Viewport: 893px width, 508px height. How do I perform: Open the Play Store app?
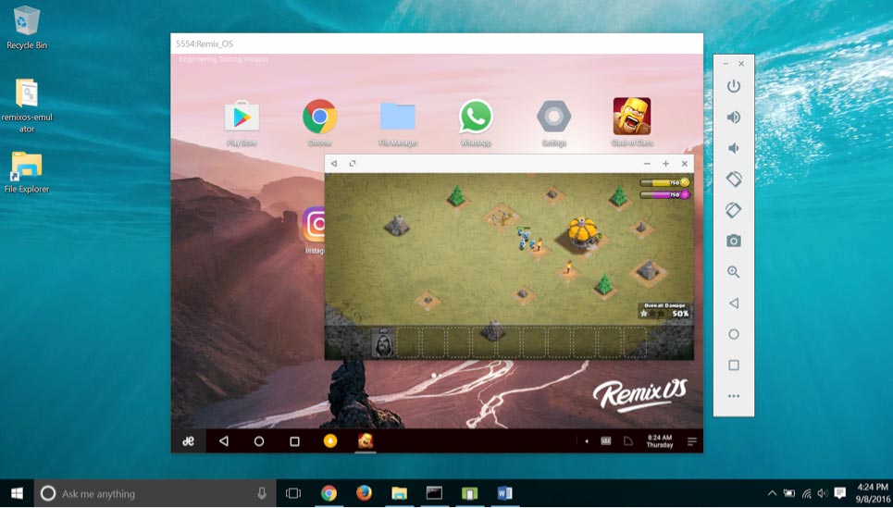click(x=242, y=117)
